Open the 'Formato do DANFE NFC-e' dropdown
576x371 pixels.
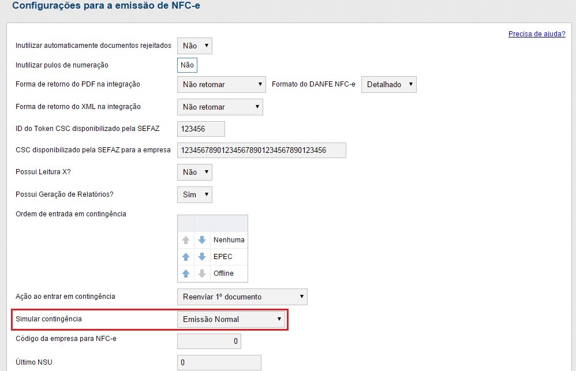click(388, 85)
